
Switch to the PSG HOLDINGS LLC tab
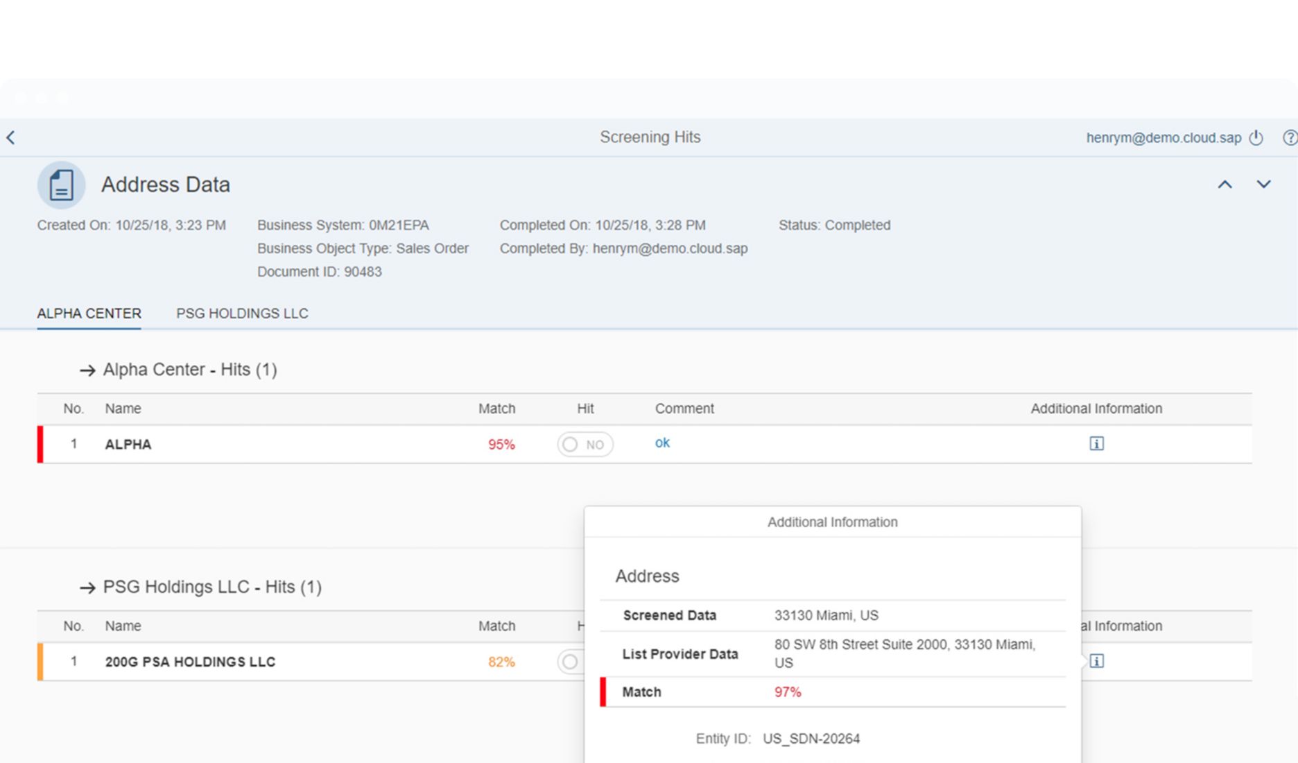(242, 314)
